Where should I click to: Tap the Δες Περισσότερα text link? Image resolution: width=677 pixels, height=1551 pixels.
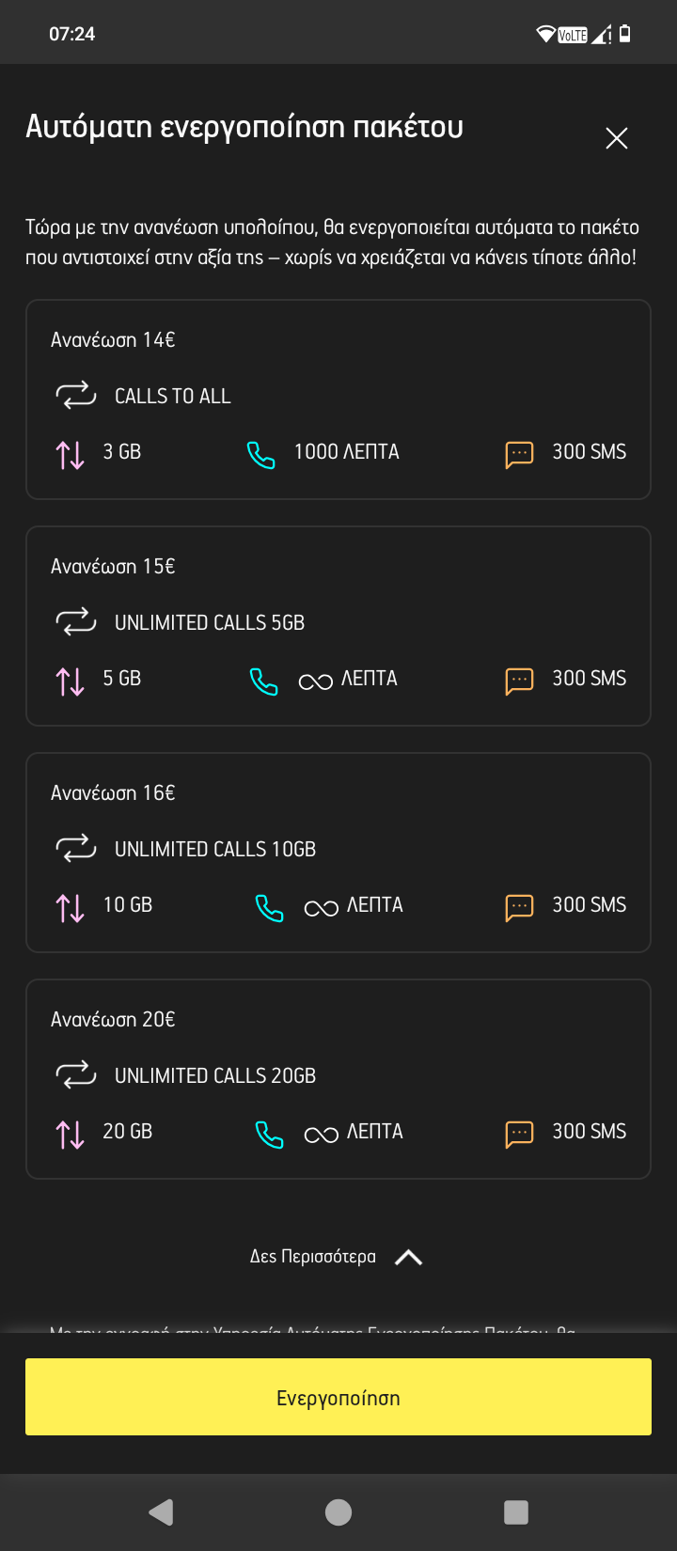tap(312, 1257)
